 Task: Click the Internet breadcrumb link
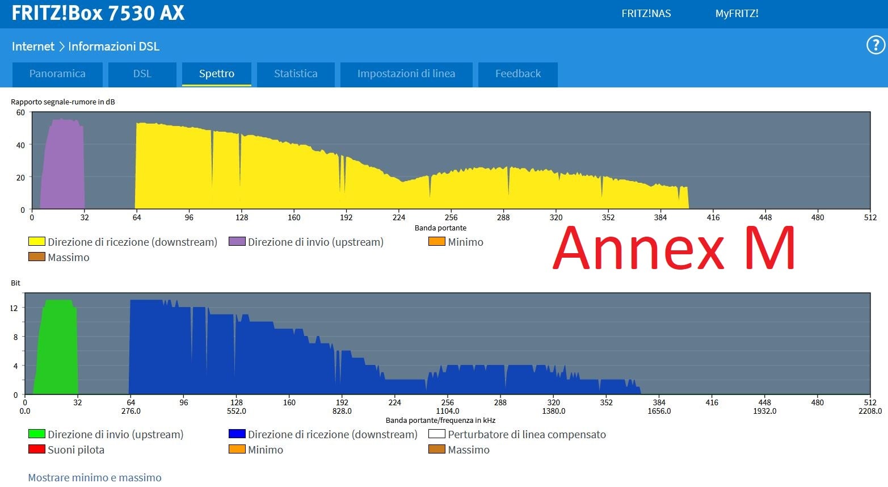33,47
